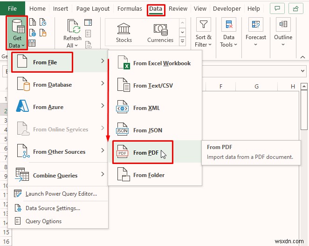309x246 pixels.
Task: Switch to the Page Layout tab
Action: tap(93, 9)
